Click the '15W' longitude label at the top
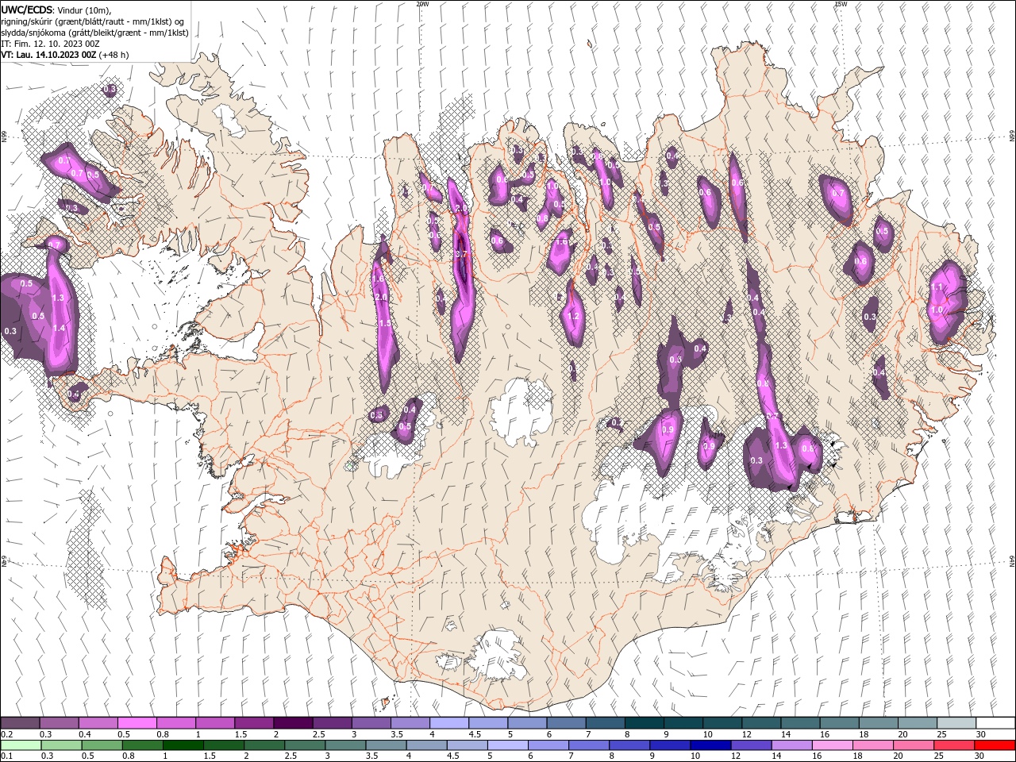Viewport: 1016px width, 762px height. (x=841, y=4)
